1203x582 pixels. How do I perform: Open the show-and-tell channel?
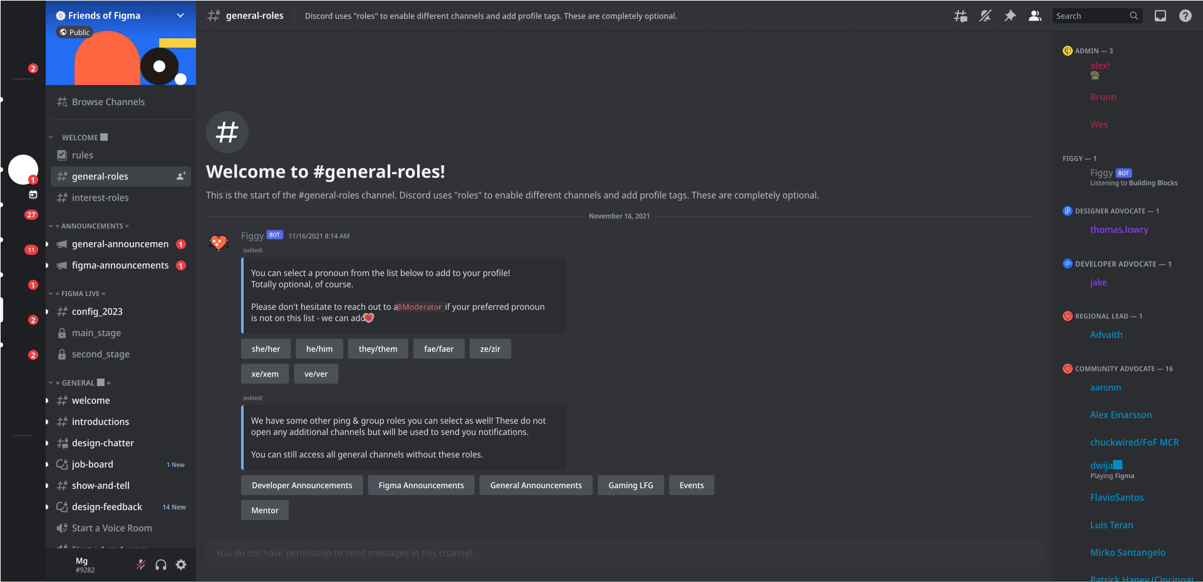pyautogui.click(x=121, y=486)
